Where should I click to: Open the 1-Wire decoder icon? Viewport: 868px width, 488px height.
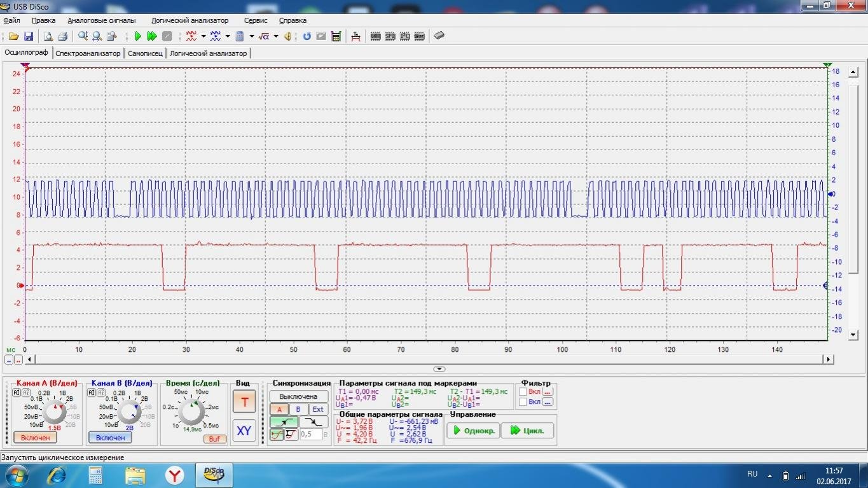pos(419,36)
